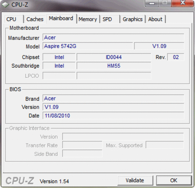Click the BIOS group heading
Image resolution: width=195 pixels, height=188 pixels.
point(15,89)
